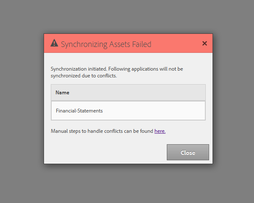The image size is (254, 203).
Task: Click the 'Synchronizing Assets Failed' title
Action: click(106, 44)
